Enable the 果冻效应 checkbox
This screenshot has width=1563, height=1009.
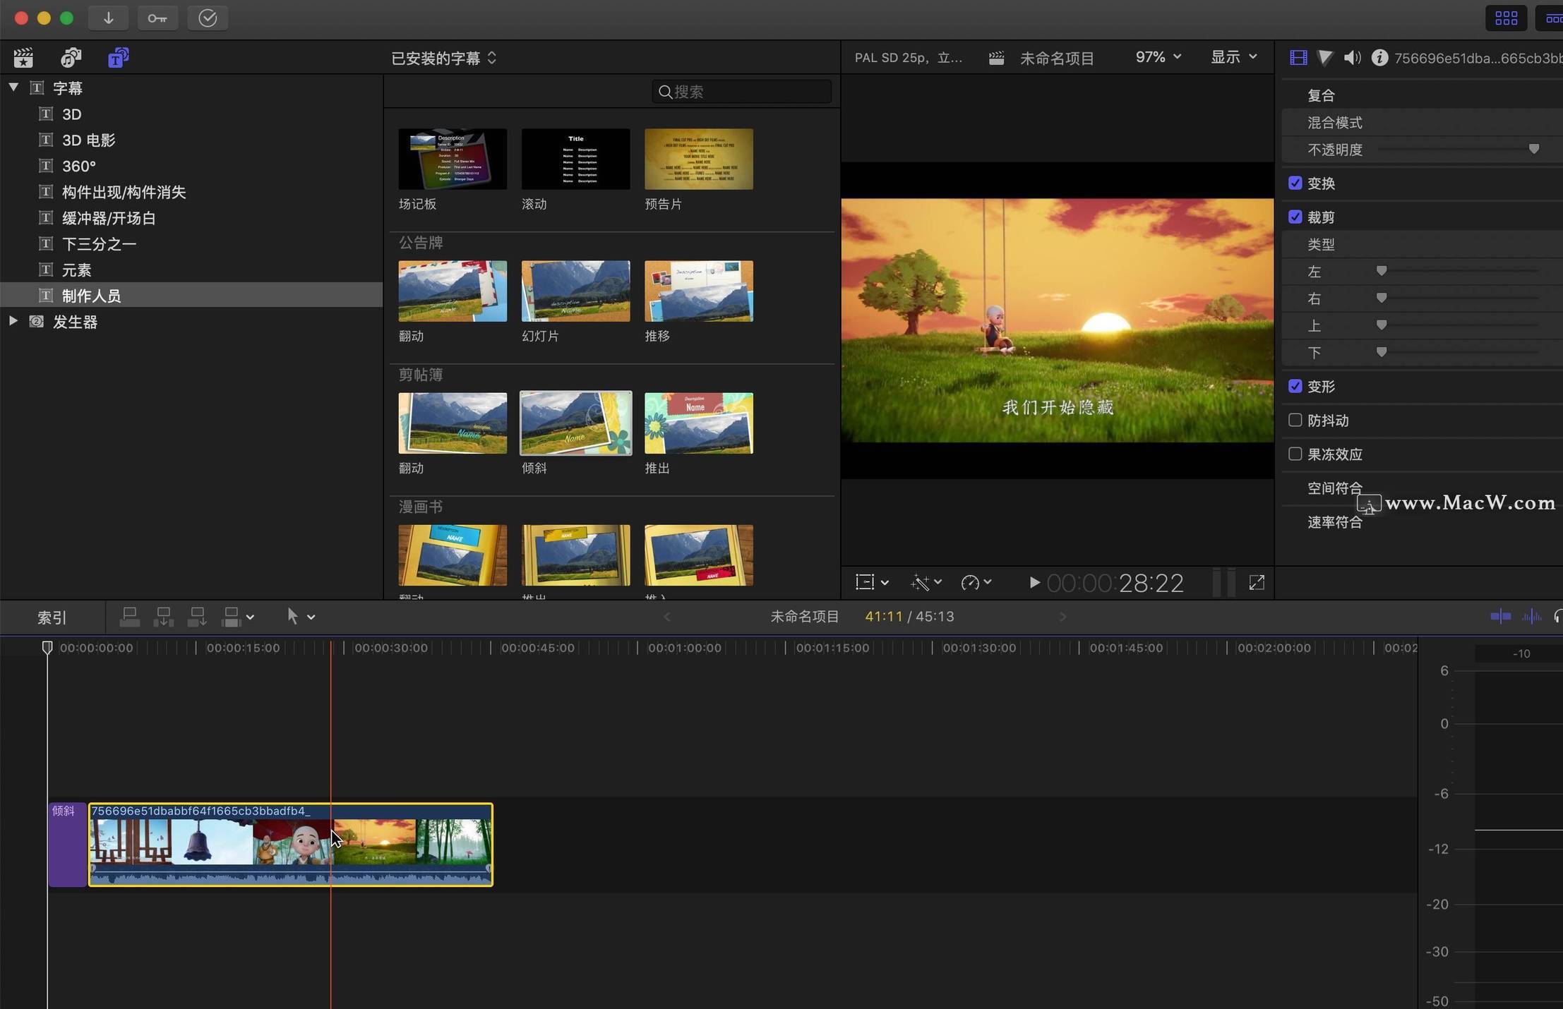pyautogui.click(x=1295, y=454)
